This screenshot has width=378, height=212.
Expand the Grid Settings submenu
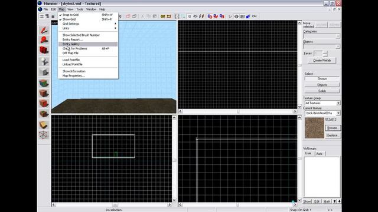tap(88, 24)
